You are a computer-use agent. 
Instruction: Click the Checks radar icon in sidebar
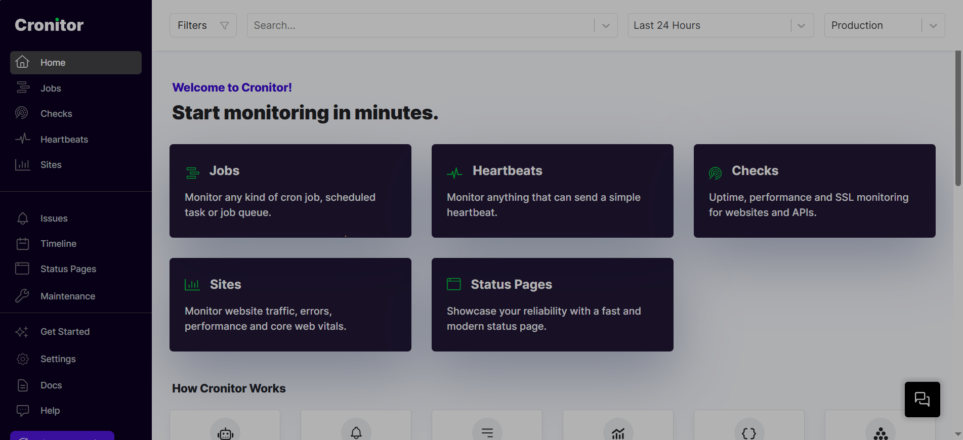[22, 113]
